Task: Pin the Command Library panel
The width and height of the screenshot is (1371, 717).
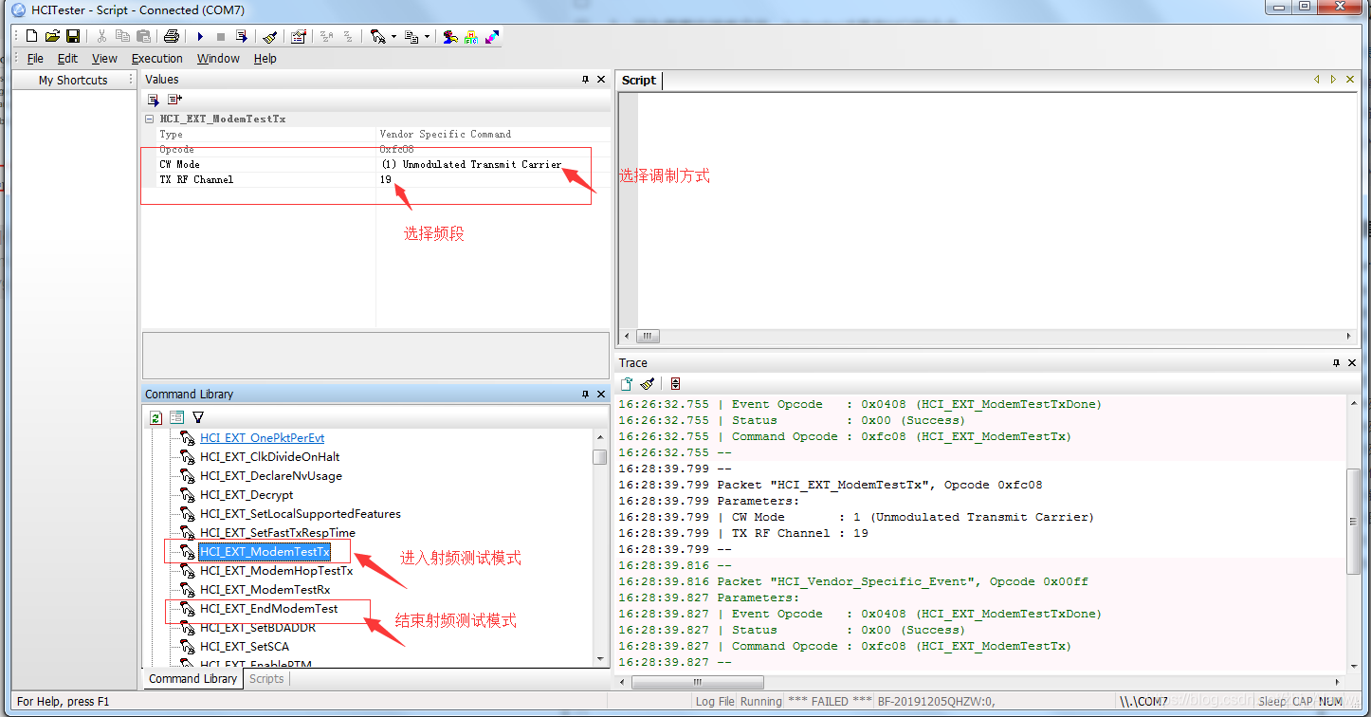Action: pyautogui.click(x=586, y=394)
